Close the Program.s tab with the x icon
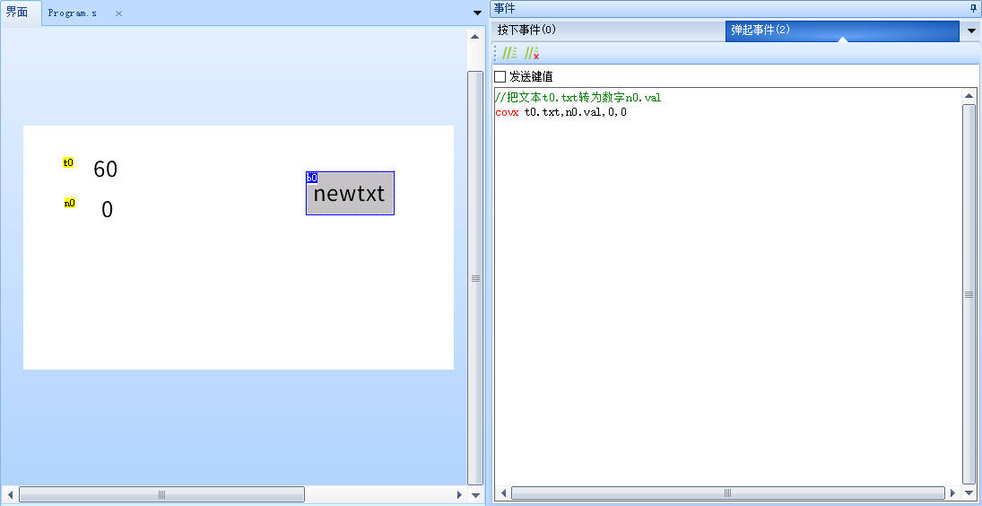982x506 pixels. 118,13
